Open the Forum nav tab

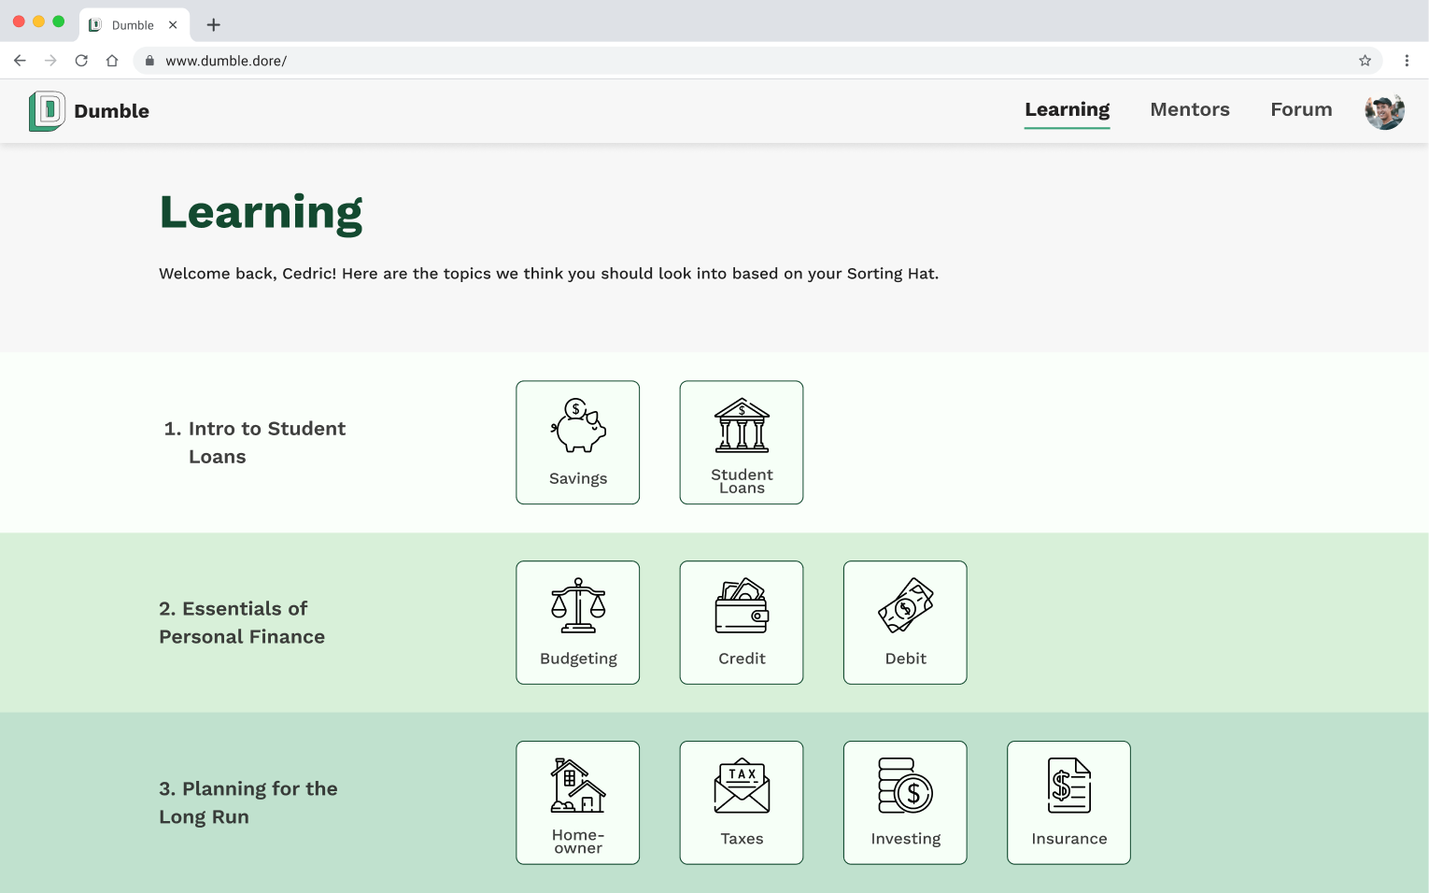pyautogui.click(x=1301, y=109)
